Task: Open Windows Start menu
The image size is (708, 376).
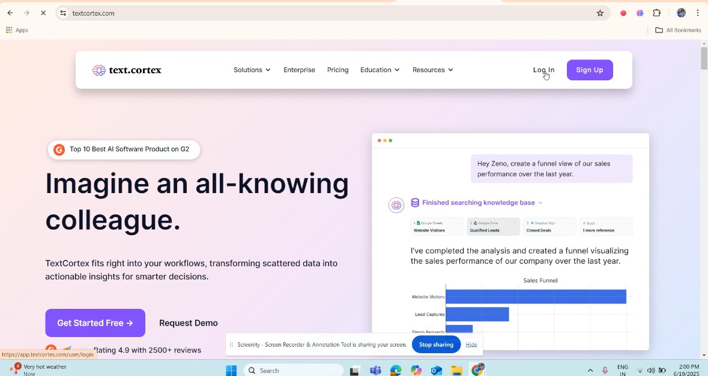Action: tap(231, 371)
